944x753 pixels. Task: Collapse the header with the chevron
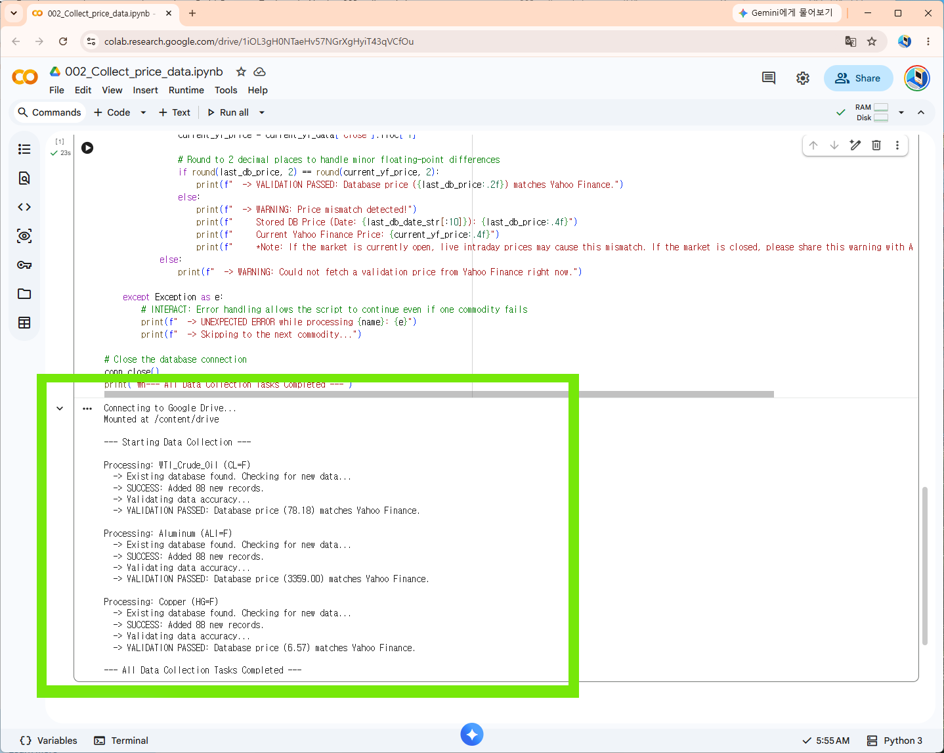(921, 112)
